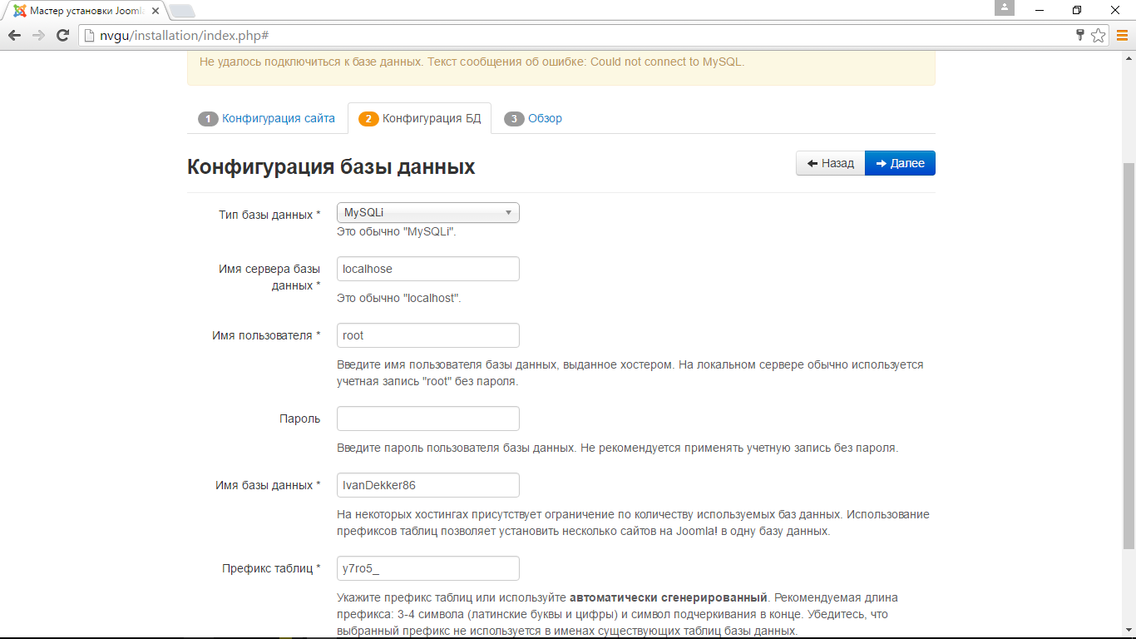Open the database type MySQLi dropdown

tap(427, 213)
